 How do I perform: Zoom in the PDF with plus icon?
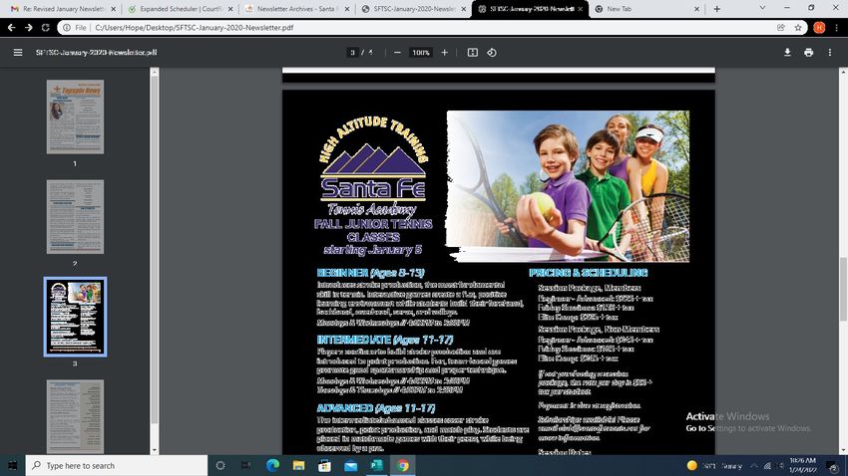pyautogui.click(x=445, y=53)
